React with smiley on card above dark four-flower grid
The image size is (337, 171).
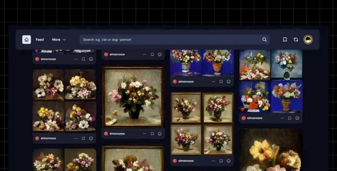coord(91,59)
